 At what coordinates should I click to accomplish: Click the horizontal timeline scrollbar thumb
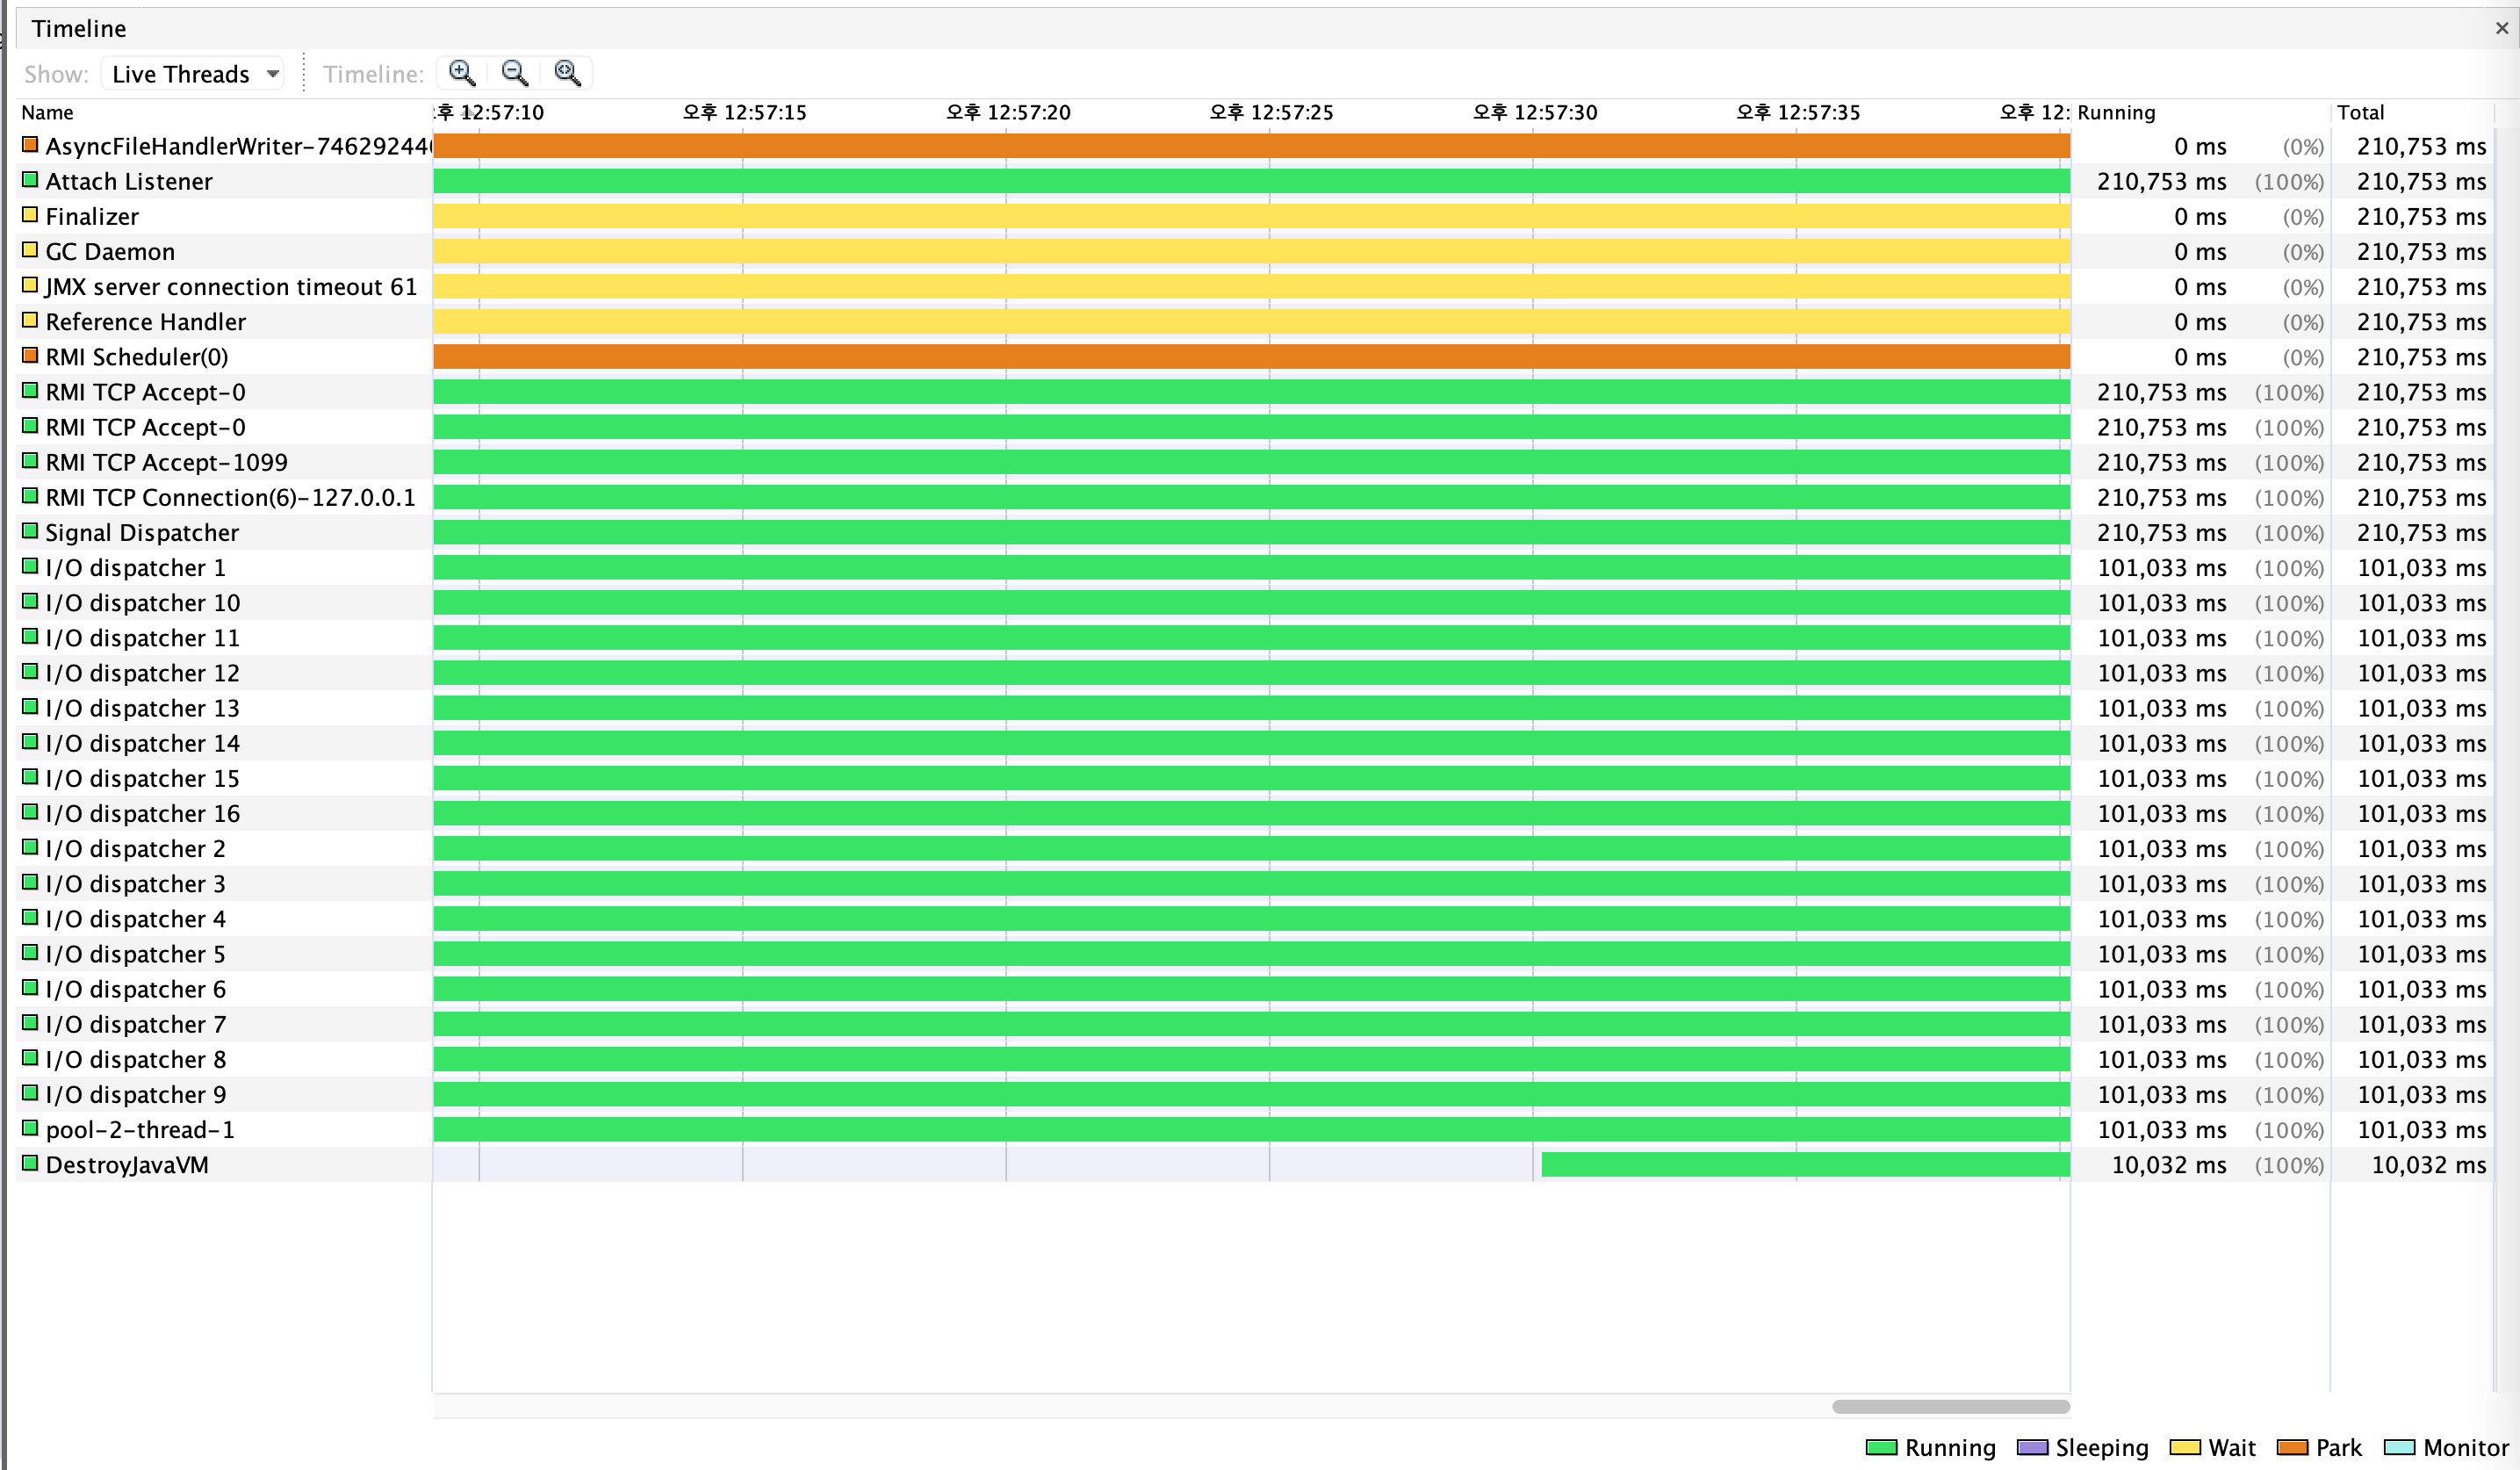point(1950,1406)
